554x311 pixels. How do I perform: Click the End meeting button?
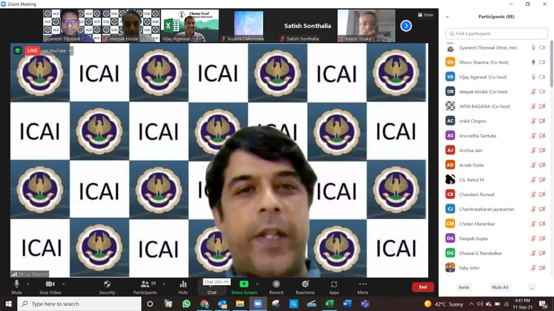click(423, 287)
